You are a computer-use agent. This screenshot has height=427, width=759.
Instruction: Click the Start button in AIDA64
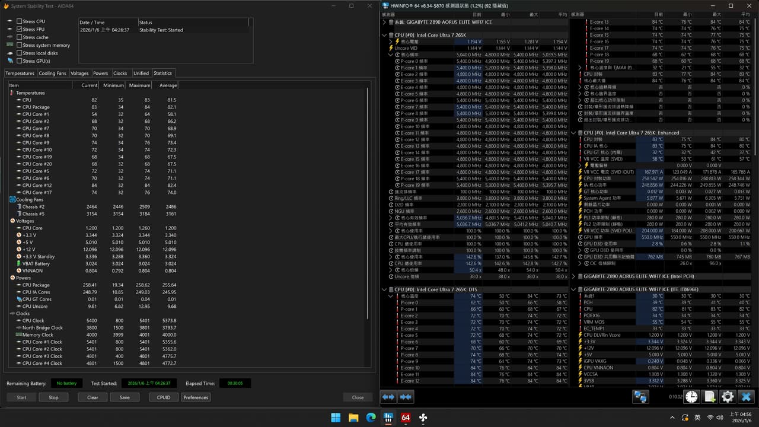pyautogui.click(x=21, y=397)
